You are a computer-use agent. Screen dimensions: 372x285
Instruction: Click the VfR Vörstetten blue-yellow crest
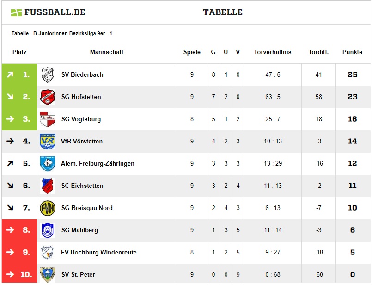tap(48, 142)
